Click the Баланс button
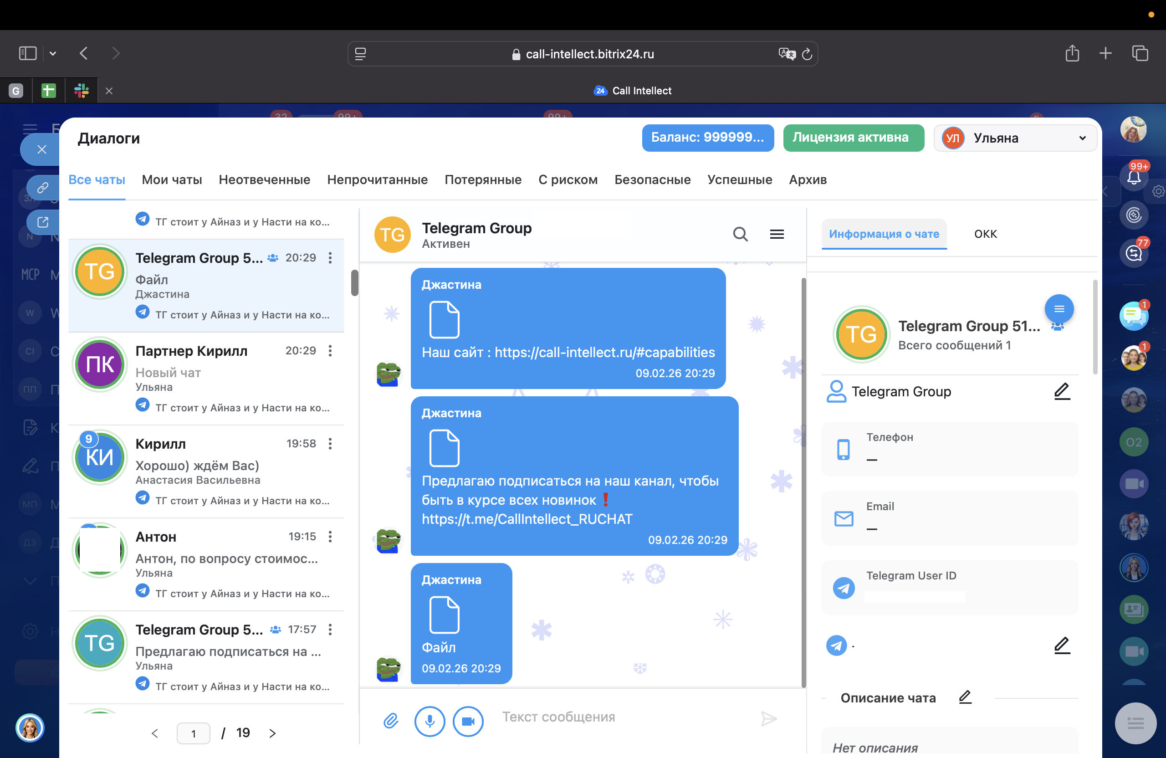This screenshot has height=758, width=1166. (x=707, y=138)
